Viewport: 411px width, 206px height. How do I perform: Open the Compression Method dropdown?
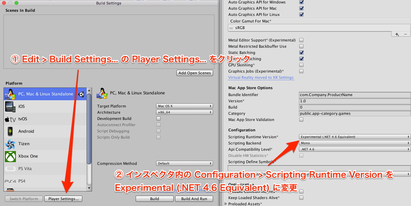click(184, 163)
